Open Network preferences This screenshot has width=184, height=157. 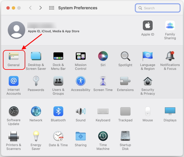[x=36, y=114]
